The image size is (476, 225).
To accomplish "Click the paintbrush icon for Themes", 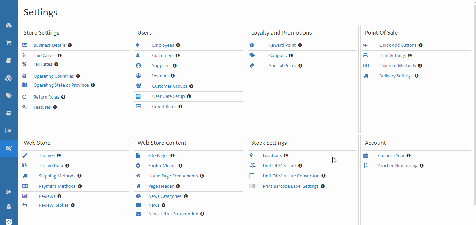I will tap(25, 155).
